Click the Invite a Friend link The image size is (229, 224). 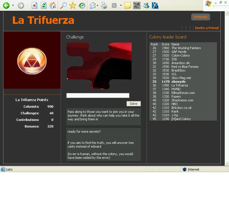coord(207,28)
